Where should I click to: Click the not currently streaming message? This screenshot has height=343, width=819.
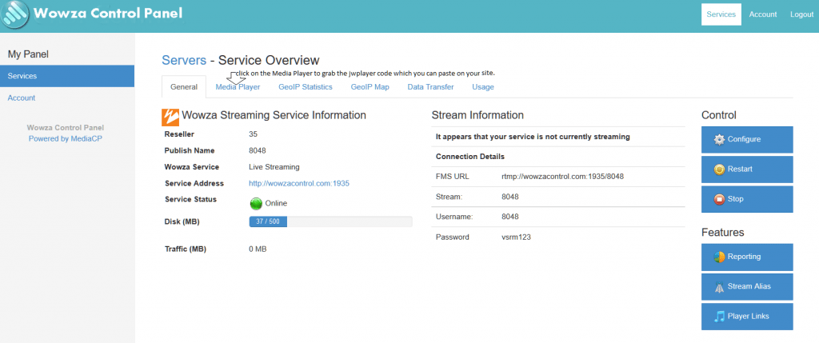click(533, 137)
